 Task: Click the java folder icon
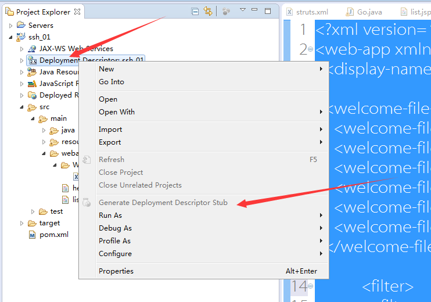click(54, 131)
